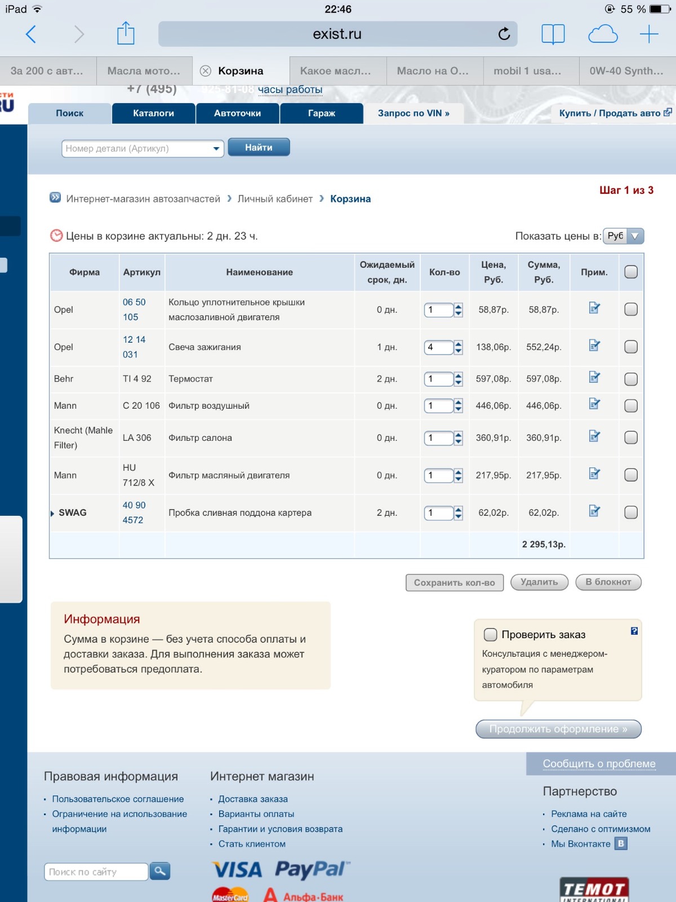Viewport: 676px width, 902px height.
Task: Adjust quantity stepper for Пробка сливная
Action: [458, 513]
